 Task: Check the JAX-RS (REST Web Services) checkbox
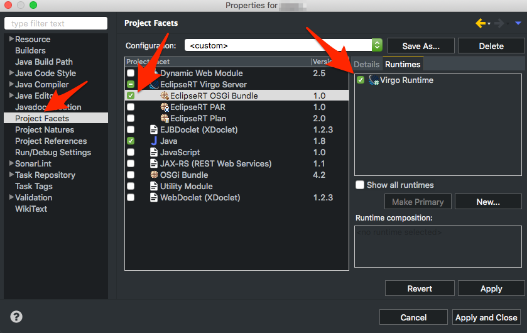coord(131,163)
